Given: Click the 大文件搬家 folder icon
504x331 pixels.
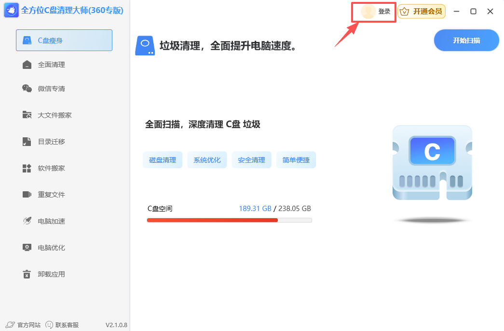Looking at the screenshot, I should coord(27,115).
